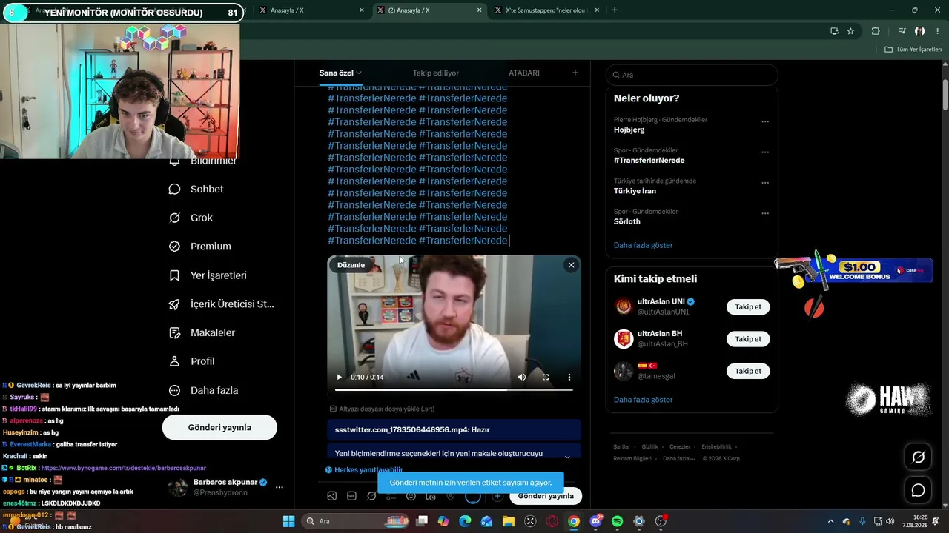
Task: Follow the @tamesgal account
Action: coord(748,371)
